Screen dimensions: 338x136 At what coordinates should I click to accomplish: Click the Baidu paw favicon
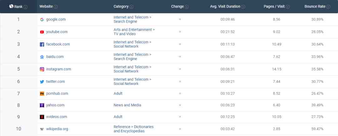coord(42,57)
